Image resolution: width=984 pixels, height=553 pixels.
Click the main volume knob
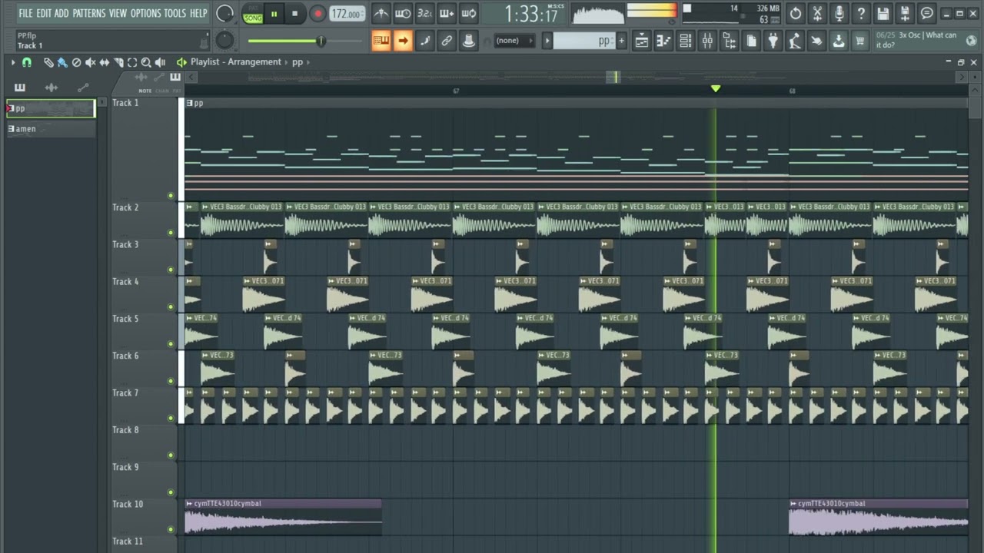point(224,13)
